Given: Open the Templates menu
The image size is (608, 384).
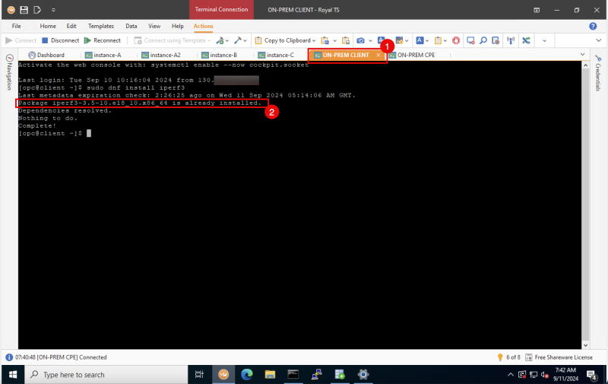Looking at the screenshot, I should pos(100,26).
